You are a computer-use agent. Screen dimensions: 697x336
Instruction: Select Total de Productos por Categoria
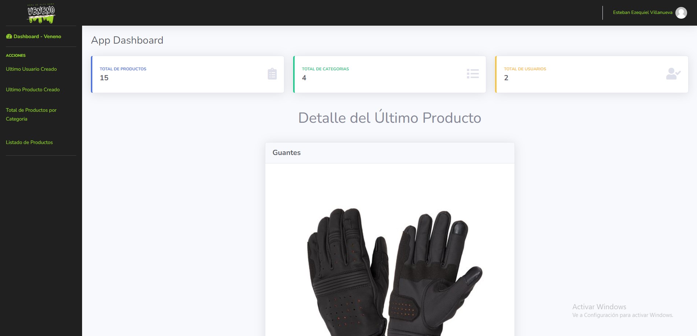[32, 114]
